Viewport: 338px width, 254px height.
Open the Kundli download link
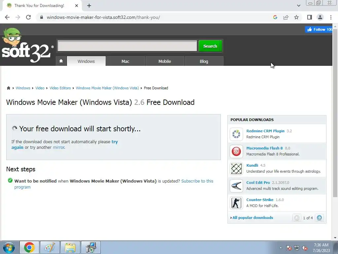tap(252, 165)
